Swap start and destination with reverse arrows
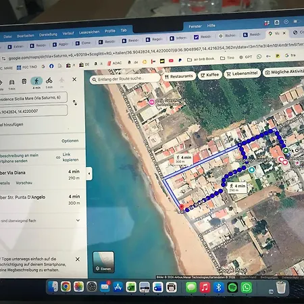Viewport: 304px width, 304px height. coord(75,103)
